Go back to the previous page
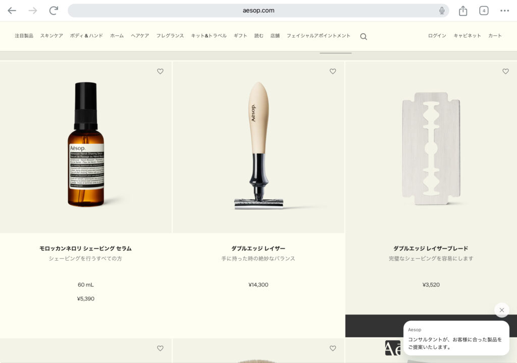The width and height of the screenshot is (517, 363). 12,11
